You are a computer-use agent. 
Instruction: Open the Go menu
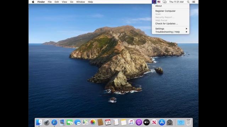72,2
